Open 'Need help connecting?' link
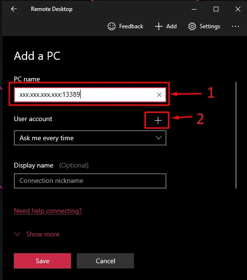 click(x=48, y=211)
